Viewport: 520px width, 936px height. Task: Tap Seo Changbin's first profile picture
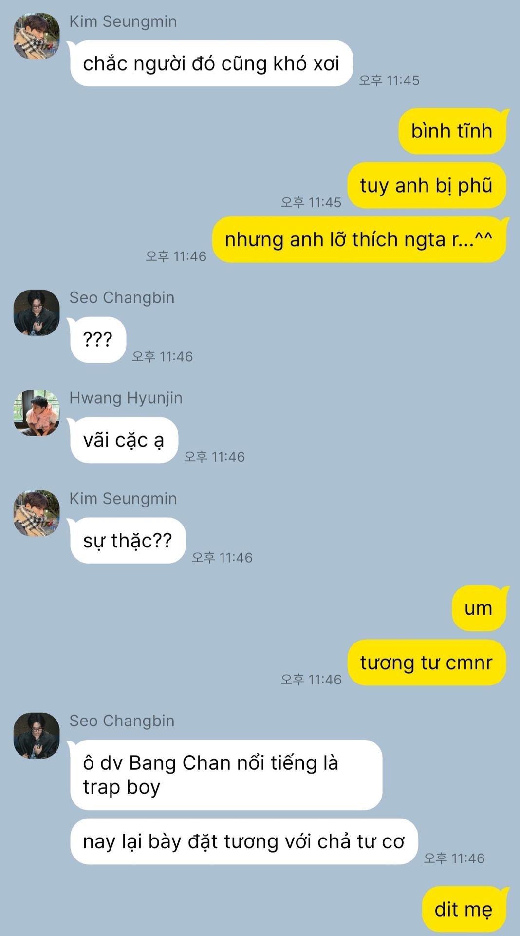tap(37, 312)
